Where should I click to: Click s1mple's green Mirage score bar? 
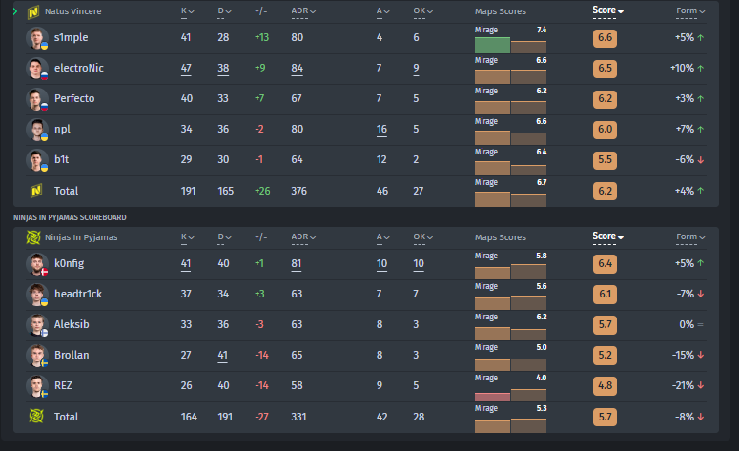pos(492,45)
